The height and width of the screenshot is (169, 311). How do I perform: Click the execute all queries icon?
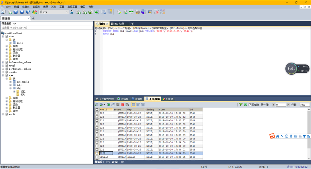(22, 12)
